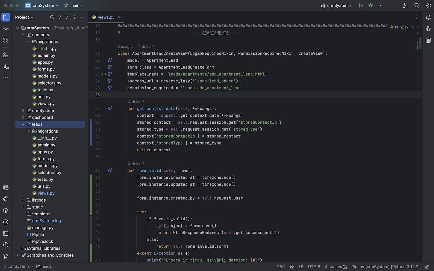Click the Search Everywhere magnifier icon
The image size is (434, 271).
[417, 5]
